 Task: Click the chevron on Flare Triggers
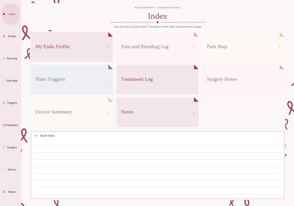pyautogui.click(x=108, y=80)
